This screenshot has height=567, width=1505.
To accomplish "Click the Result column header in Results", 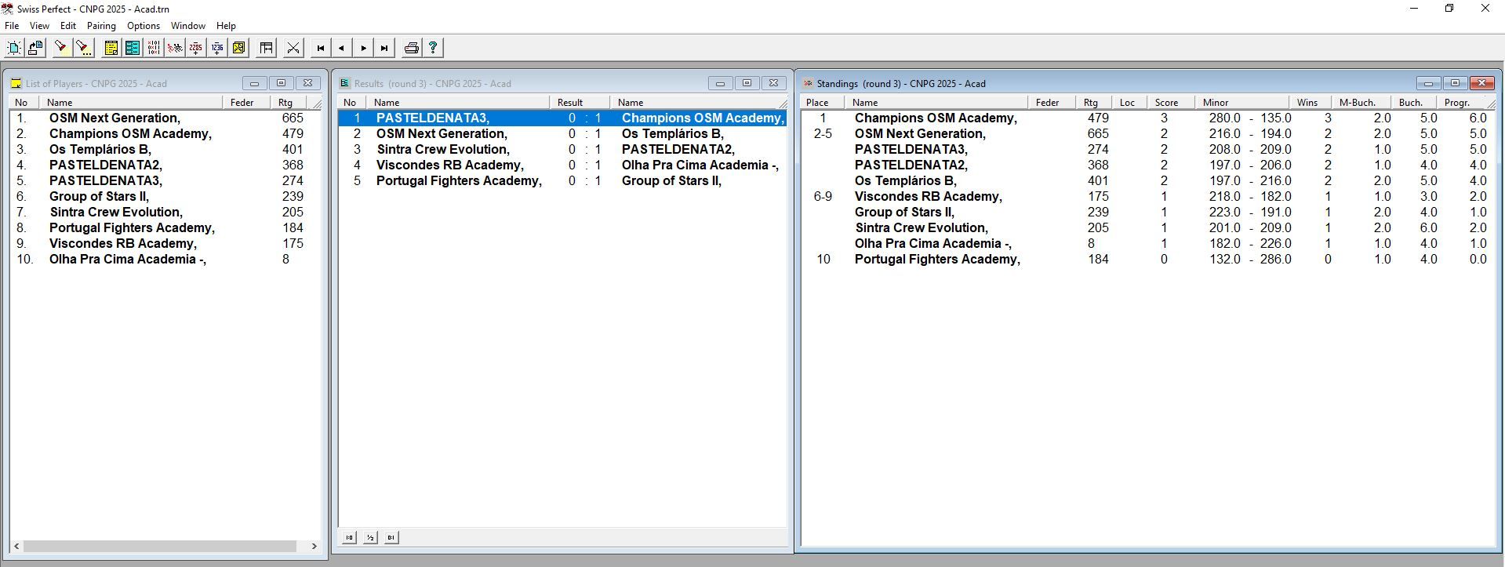I will [580, 103].
